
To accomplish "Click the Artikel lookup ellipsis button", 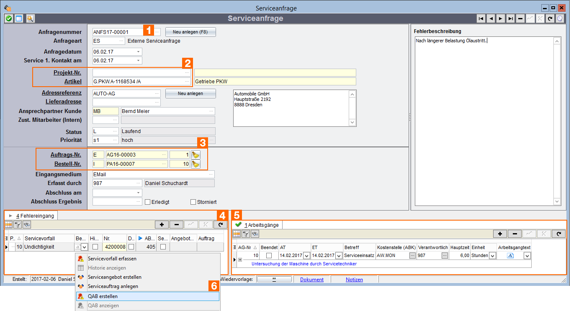I will [187, 82].
